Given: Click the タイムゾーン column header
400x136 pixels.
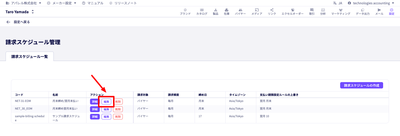Looking at the screenshot, I should click(237, 95).
